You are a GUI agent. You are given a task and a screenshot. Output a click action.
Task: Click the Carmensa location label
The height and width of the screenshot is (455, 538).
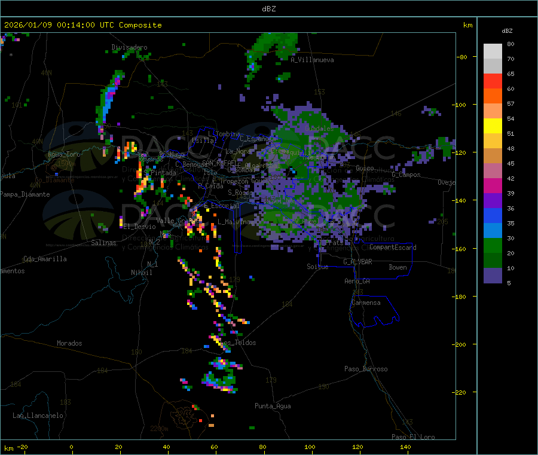[x=366, y=303]
